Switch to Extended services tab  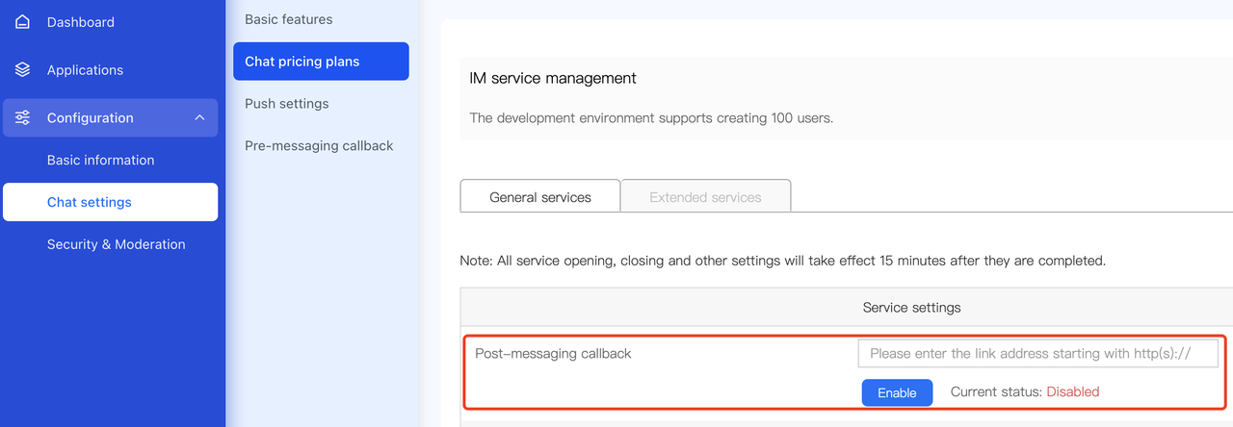(706, 196)
